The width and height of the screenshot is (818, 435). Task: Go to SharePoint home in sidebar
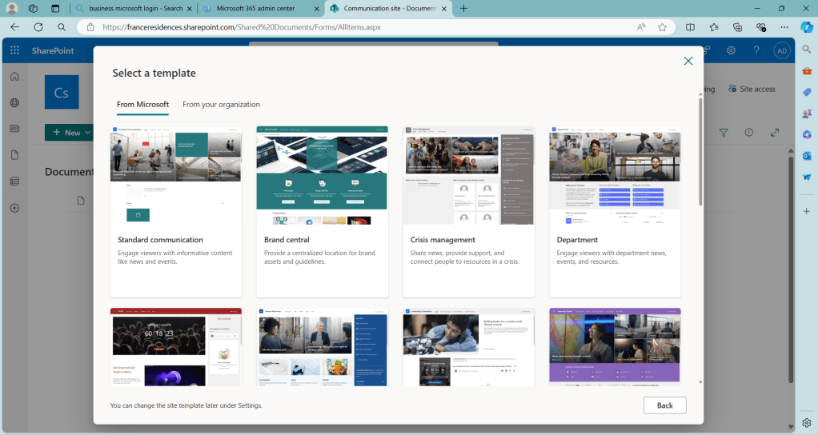(14, 77)
